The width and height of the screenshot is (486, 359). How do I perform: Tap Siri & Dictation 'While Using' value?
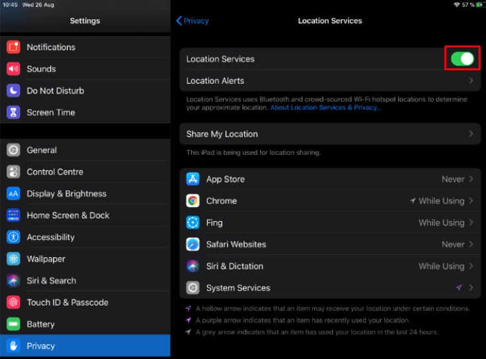441,266
